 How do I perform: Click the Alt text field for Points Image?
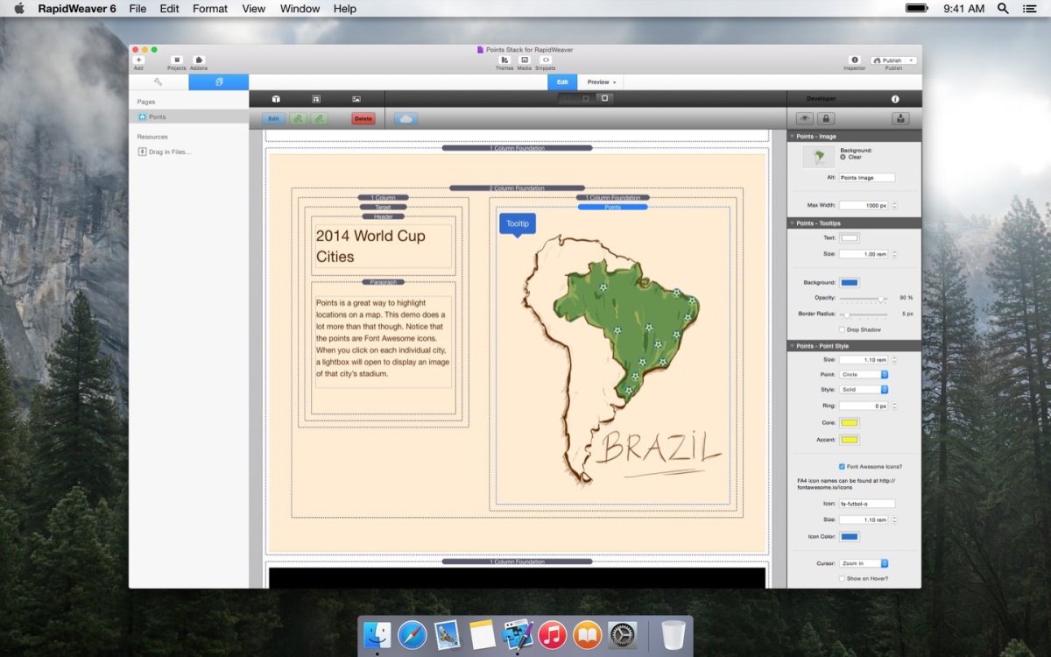pyautogui.click(x=867, y=178)
